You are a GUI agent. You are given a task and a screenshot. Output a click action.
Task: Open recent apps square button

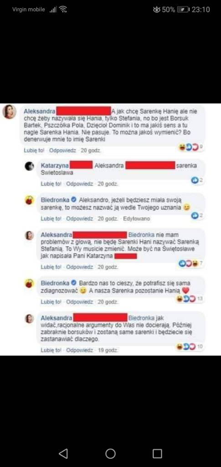coord(157,453)
